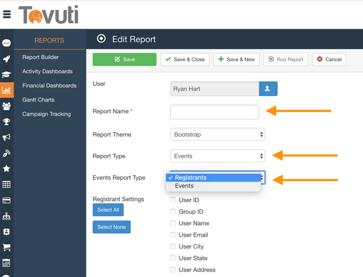Open the graduation cap courses icon
The height and width of the screenshot is (277, 363).
(6, 74)
